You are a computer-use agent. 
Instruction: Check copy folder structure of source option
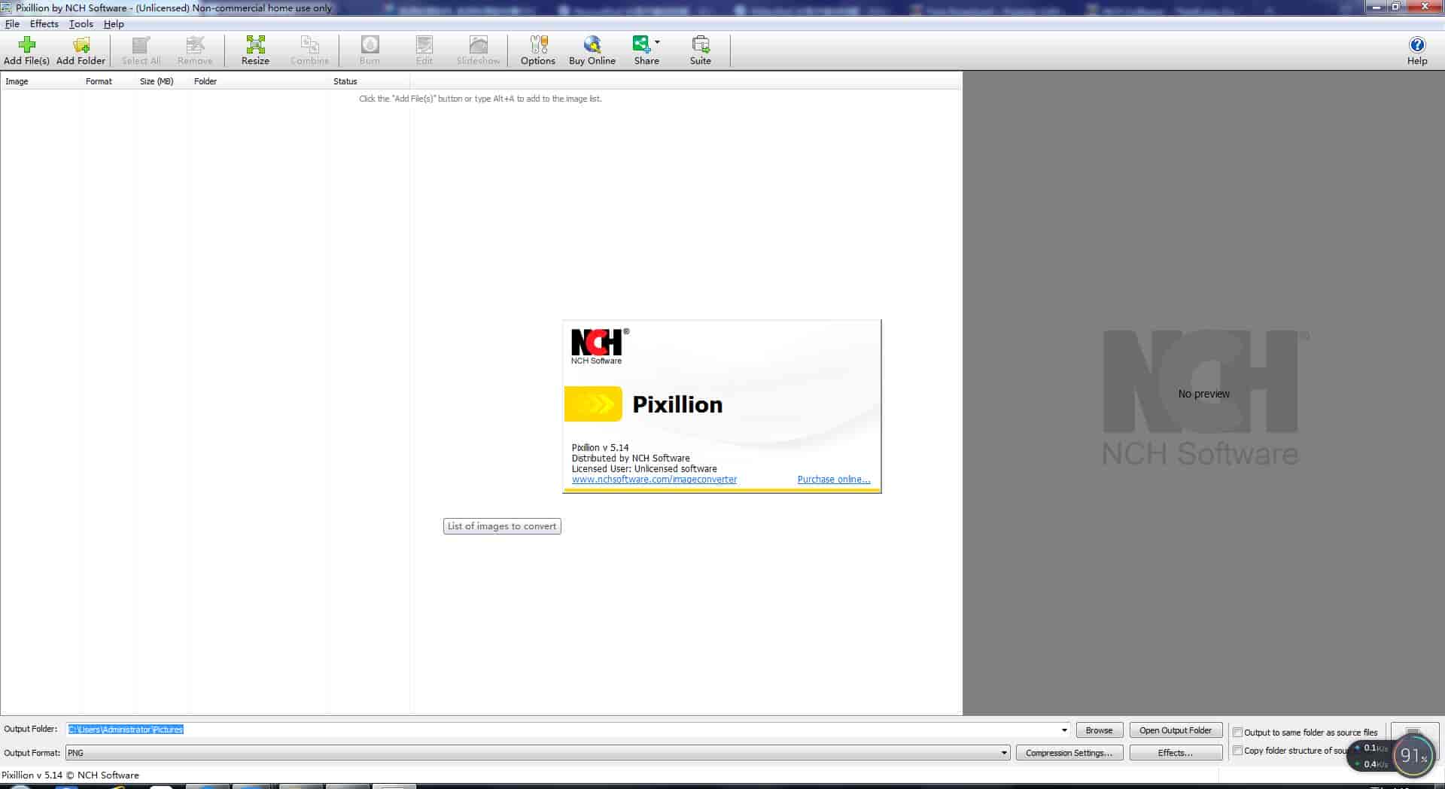click(x=1238, y=750)
